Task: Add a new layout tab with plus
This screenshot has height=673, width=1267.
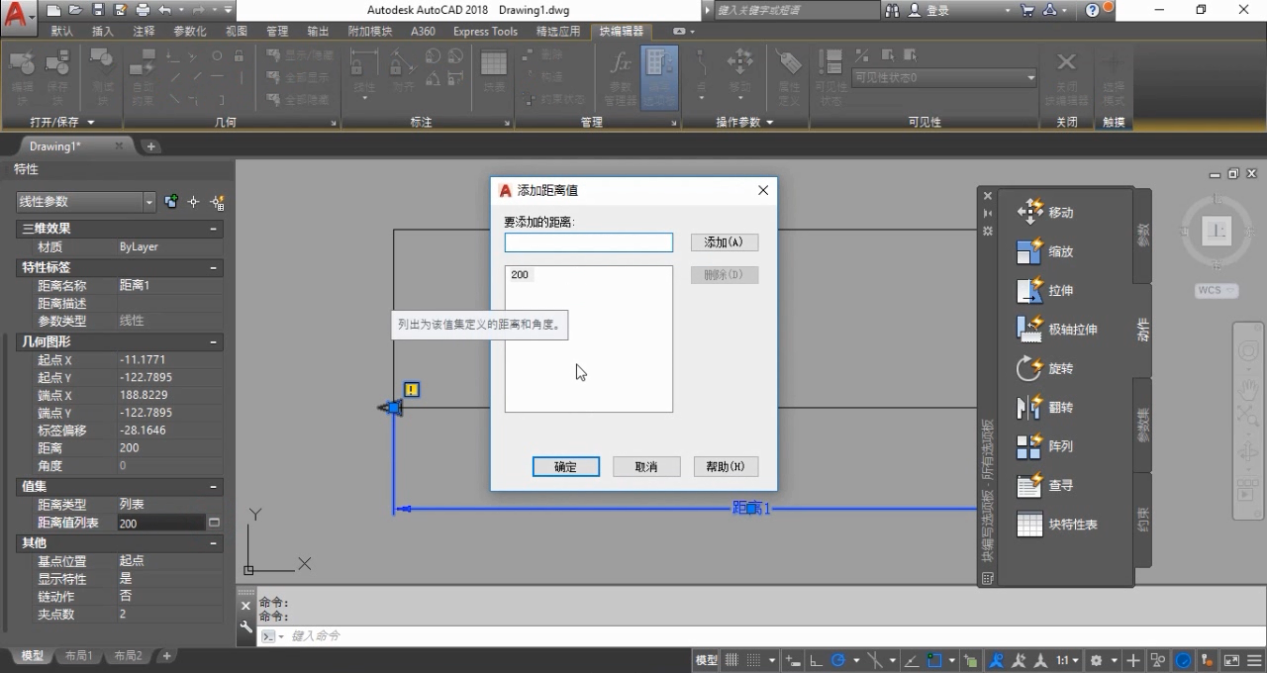Action: 166,656
